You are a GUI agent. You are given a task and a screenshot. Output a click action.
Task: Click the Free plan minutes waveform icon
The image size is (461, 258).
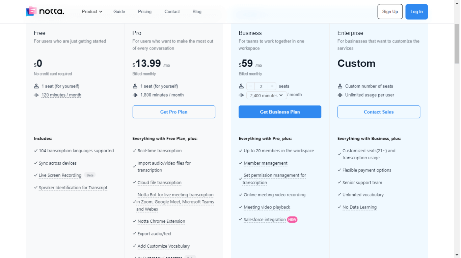coord(36,95)
